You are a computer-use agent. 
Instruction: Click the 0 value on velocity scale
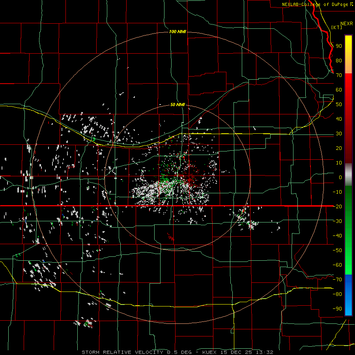pos(340,177)
